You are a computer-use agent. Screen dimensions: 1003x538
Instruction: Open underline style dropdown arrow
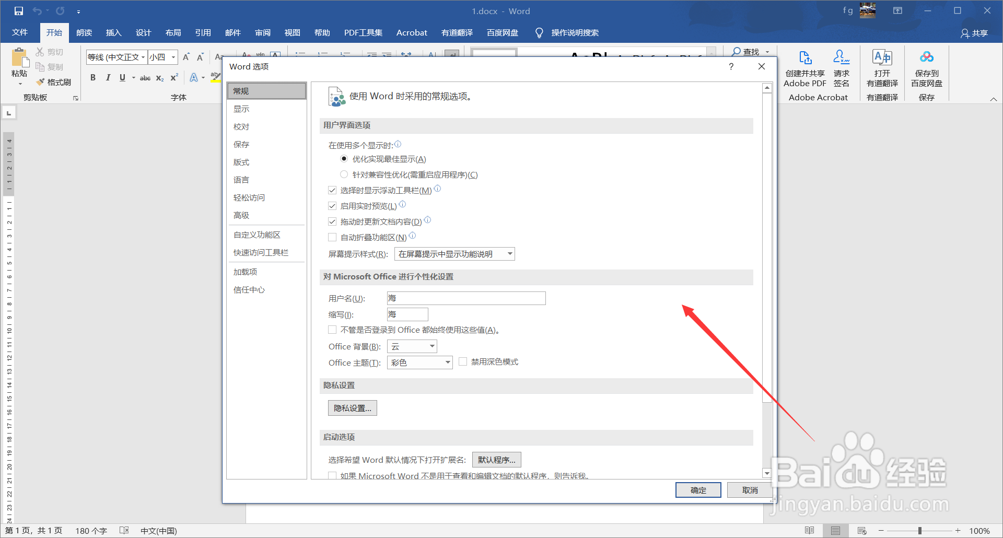click(134, 77)
